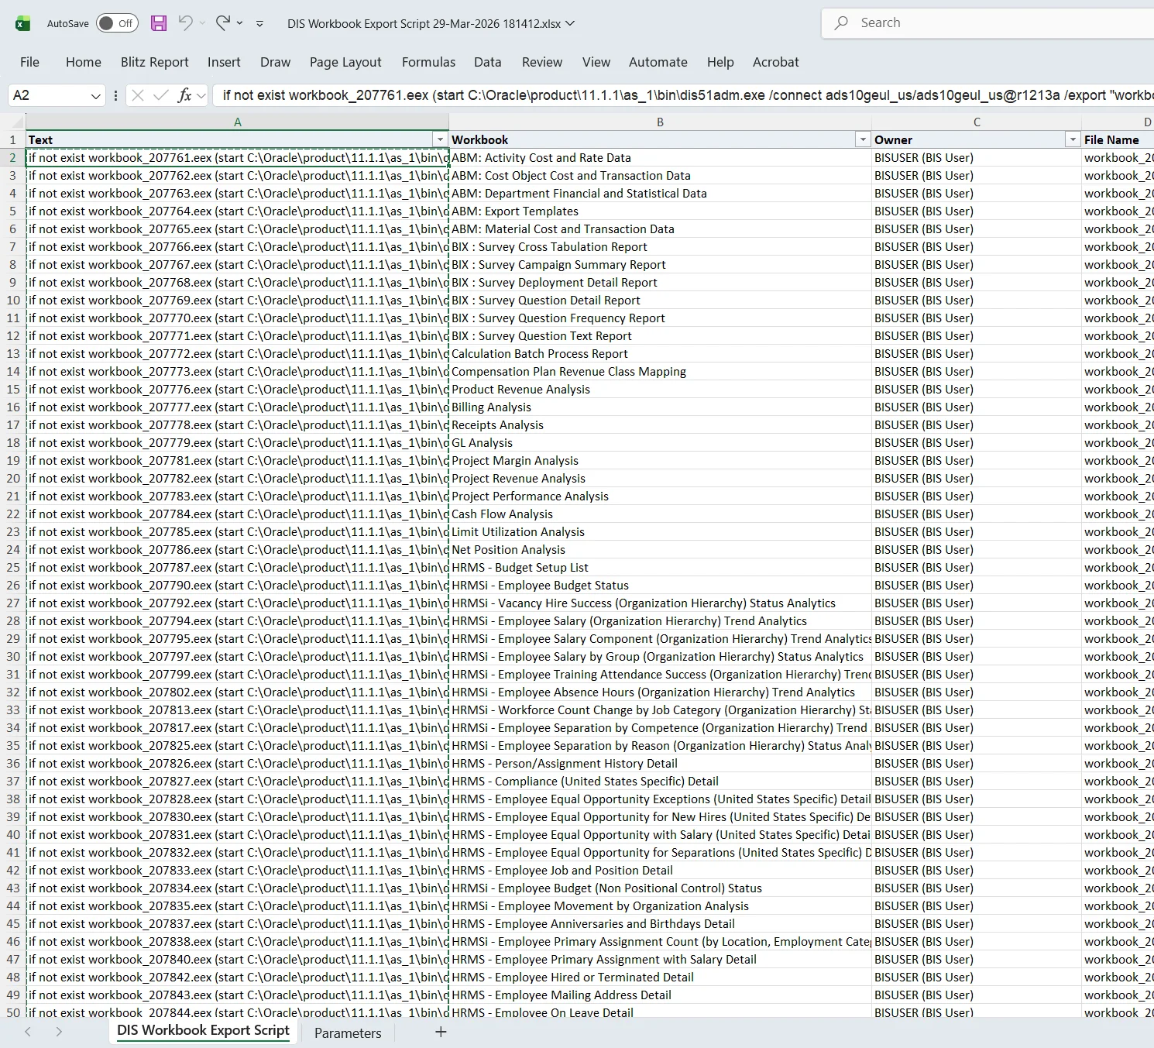Image resolution: width=1154 pixels, height=1048 pixels.
Task: Switch to the Blitz Report ribbon tab
Action: pos(154,62)
